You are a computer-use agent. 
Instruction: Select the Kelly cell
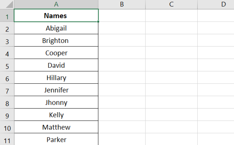pos(56,115)
